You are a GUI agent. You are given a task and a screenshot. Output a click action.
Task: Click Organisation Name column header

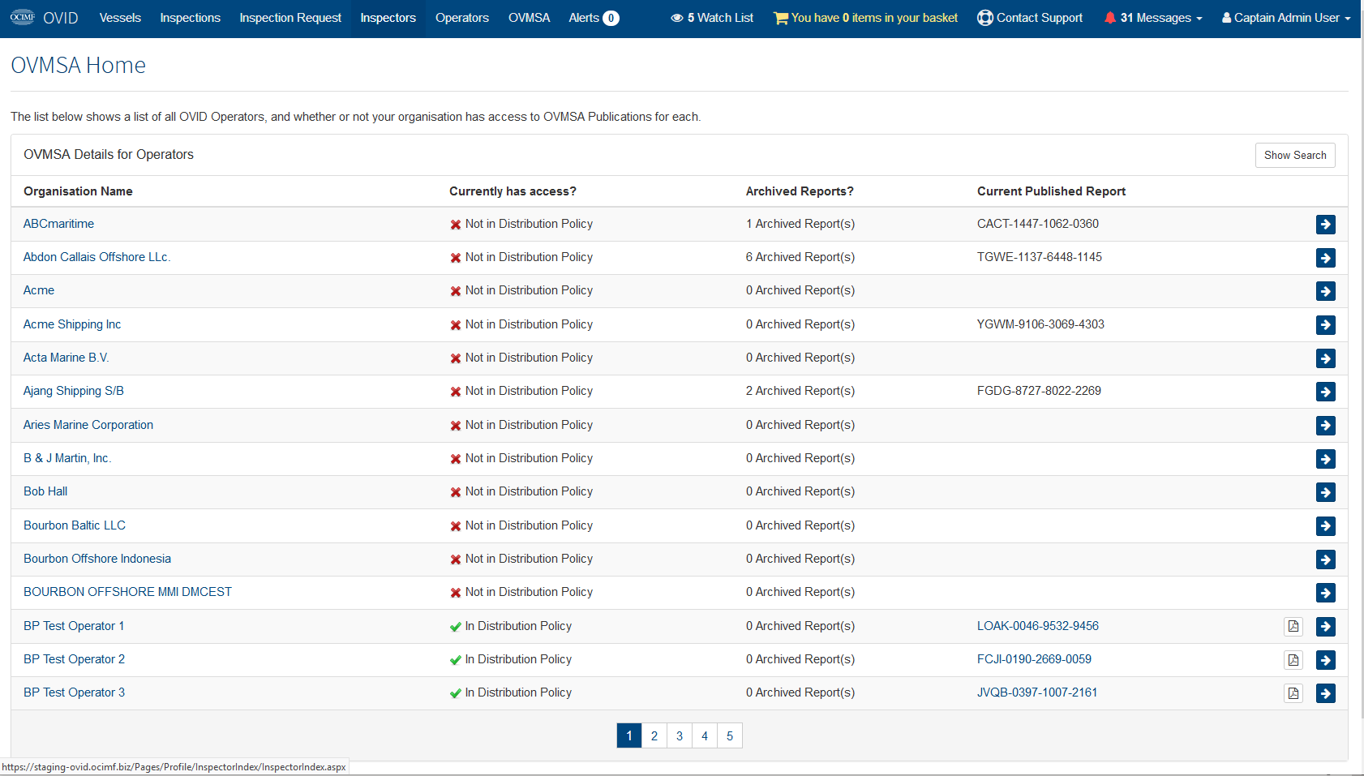click(x=78, y=191)
